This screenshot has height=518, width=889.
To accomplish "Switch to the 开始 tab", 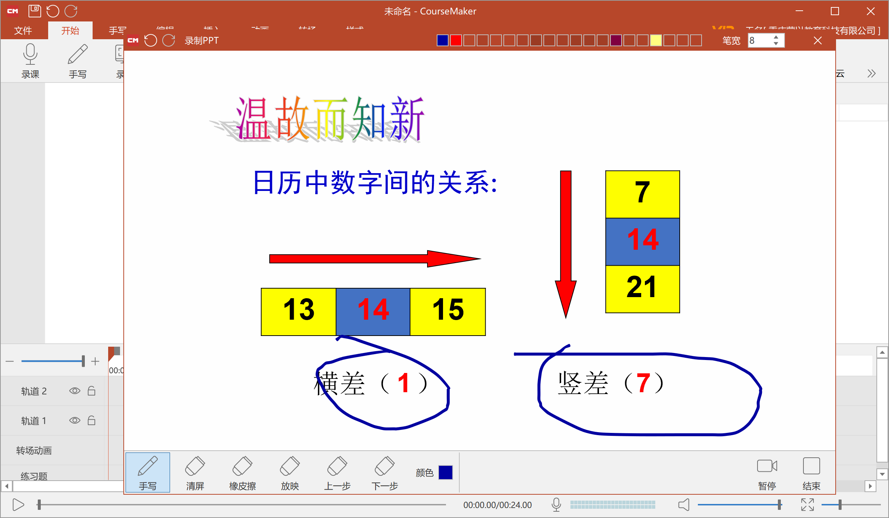I will pos(70,30).
